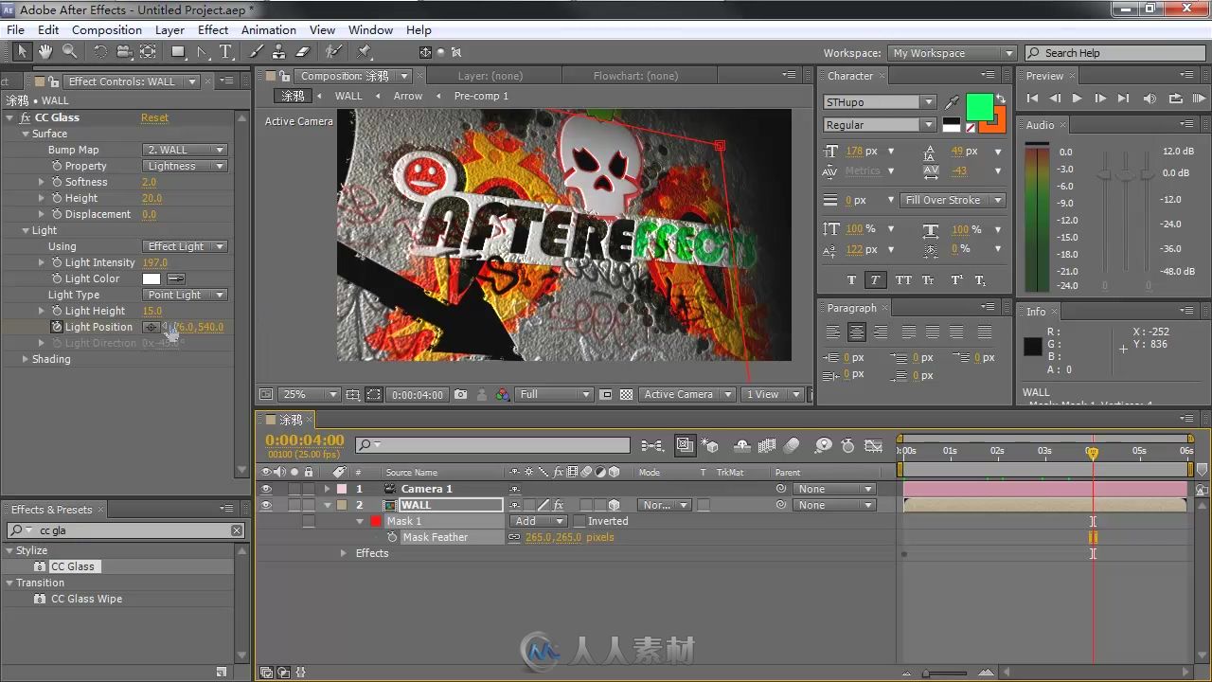
Task: Toggle Mask Feather stopwatch
Action: [392, 537]
